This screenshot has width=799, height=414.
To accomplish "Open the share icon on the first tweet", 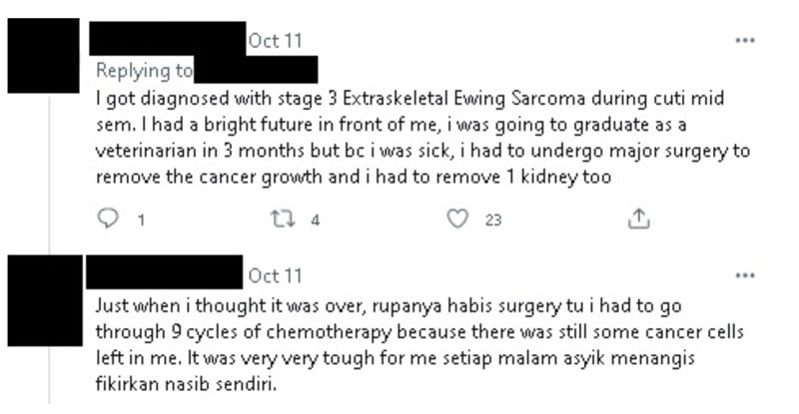I will click(x=638, y=218).
